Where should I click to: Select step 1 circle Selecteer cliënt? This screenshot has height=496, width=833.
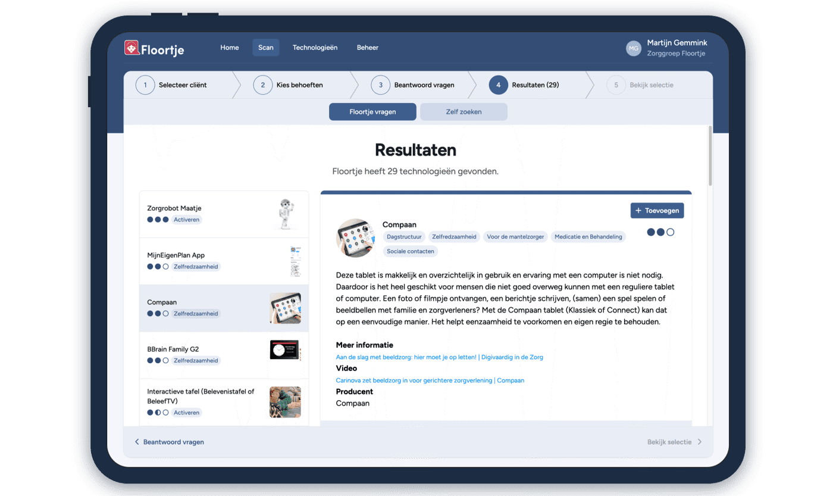point(145,85)
